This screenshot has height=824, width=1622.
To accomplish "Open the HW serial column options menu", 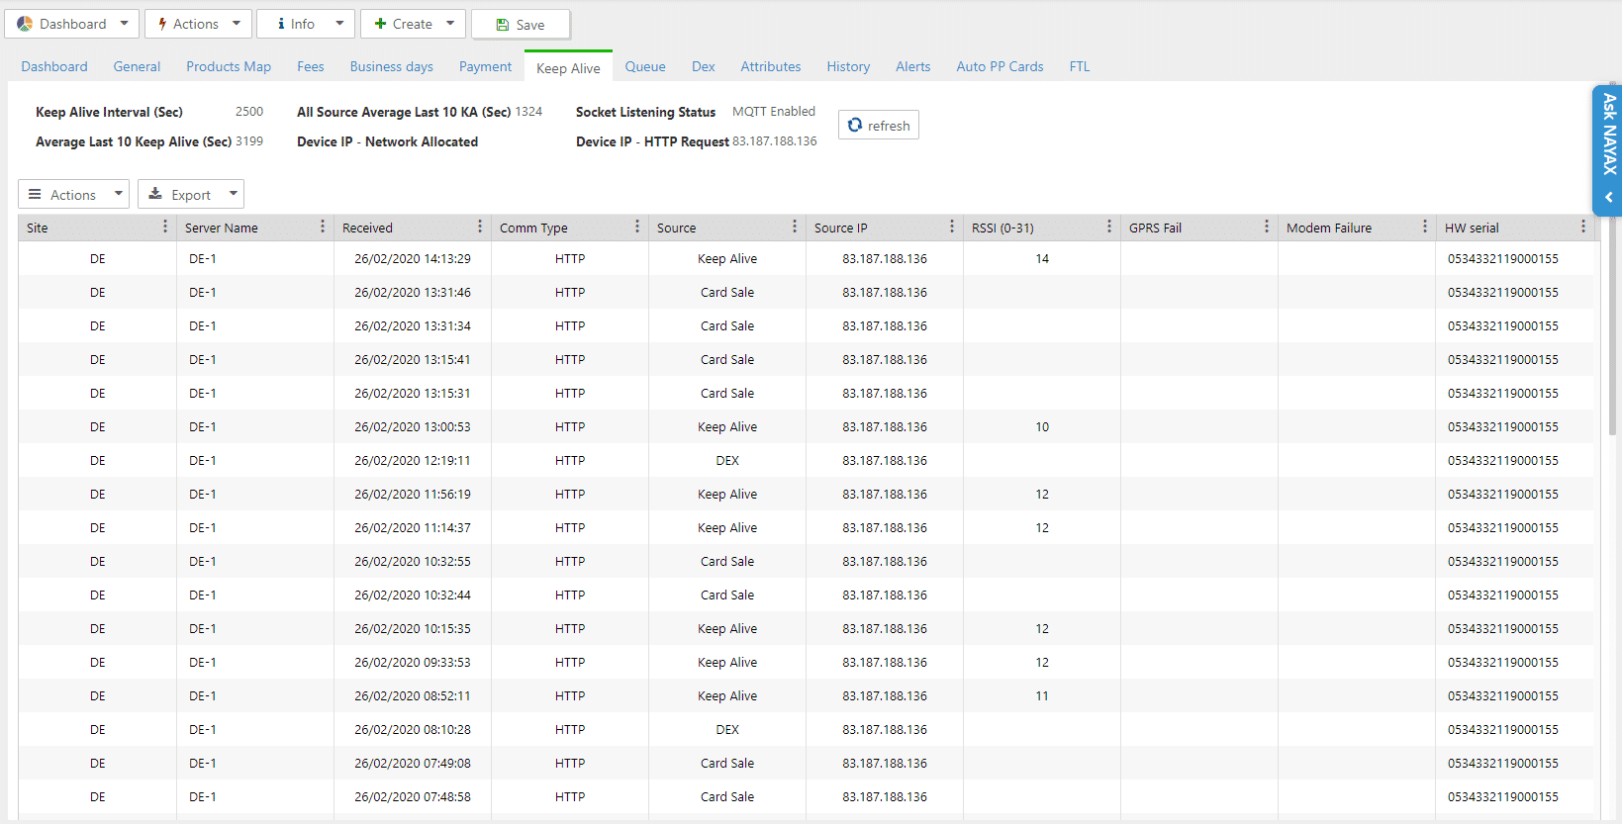I will (1582, 228).
